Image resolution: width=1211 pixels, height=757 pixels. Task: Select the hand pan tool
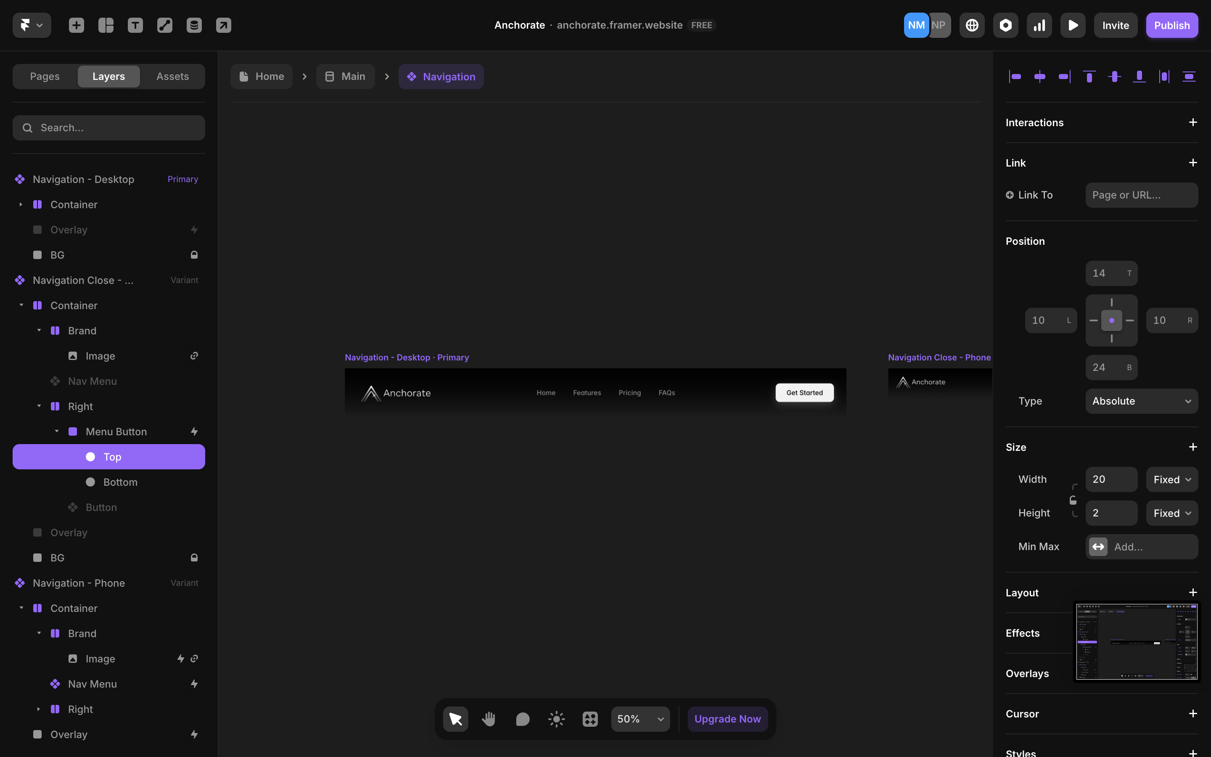pos(489,719)
